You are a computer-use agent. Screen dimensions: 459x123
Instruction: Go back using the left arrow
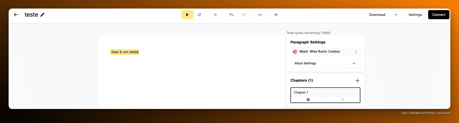[16, 15]
